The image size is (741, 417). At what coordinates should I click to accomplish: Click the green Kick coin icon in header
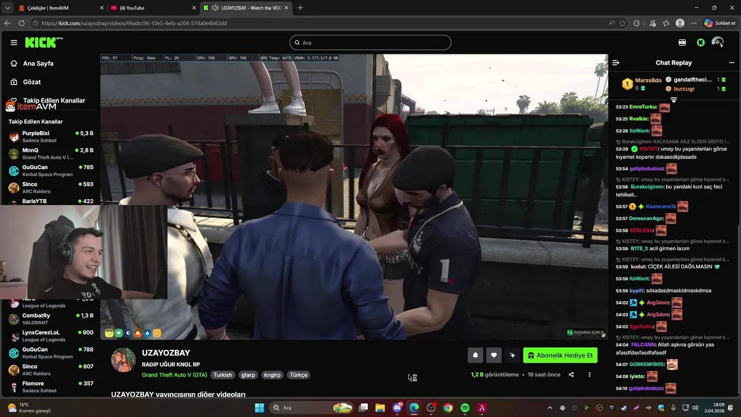click(700, 42)
